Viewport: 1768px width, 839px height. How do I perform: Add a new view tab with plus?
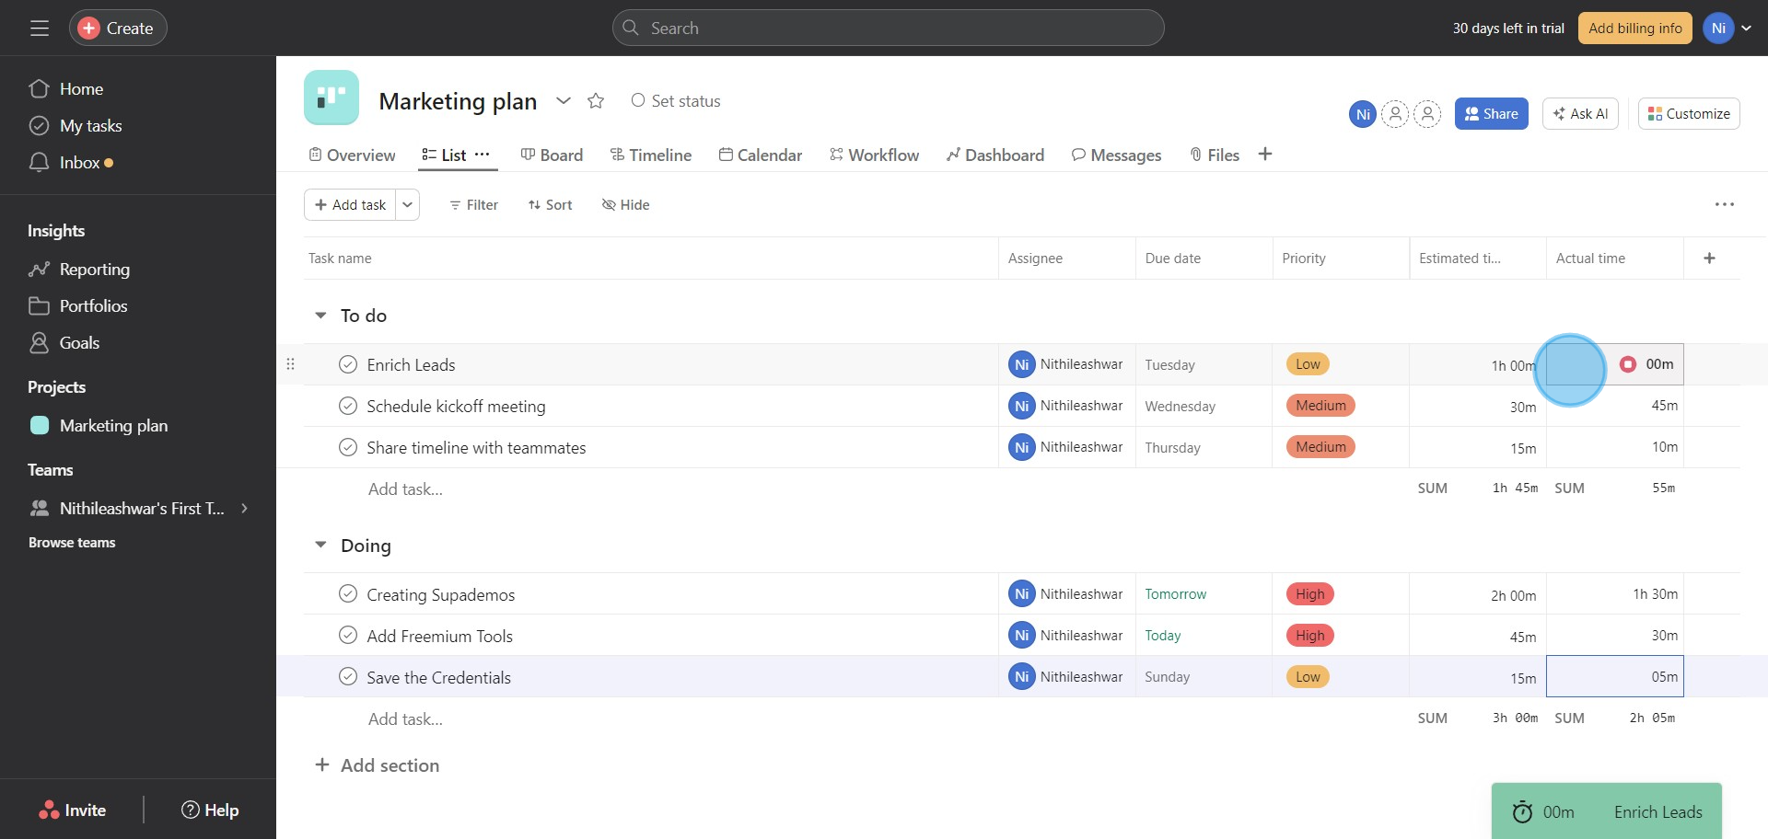tap(1265, 155)
